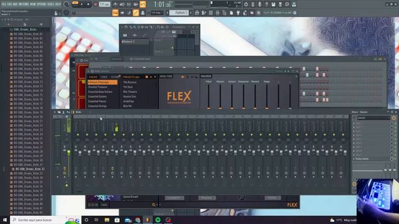
Task: Click the master volume knob top left
Action: click(x=67, y=4)
